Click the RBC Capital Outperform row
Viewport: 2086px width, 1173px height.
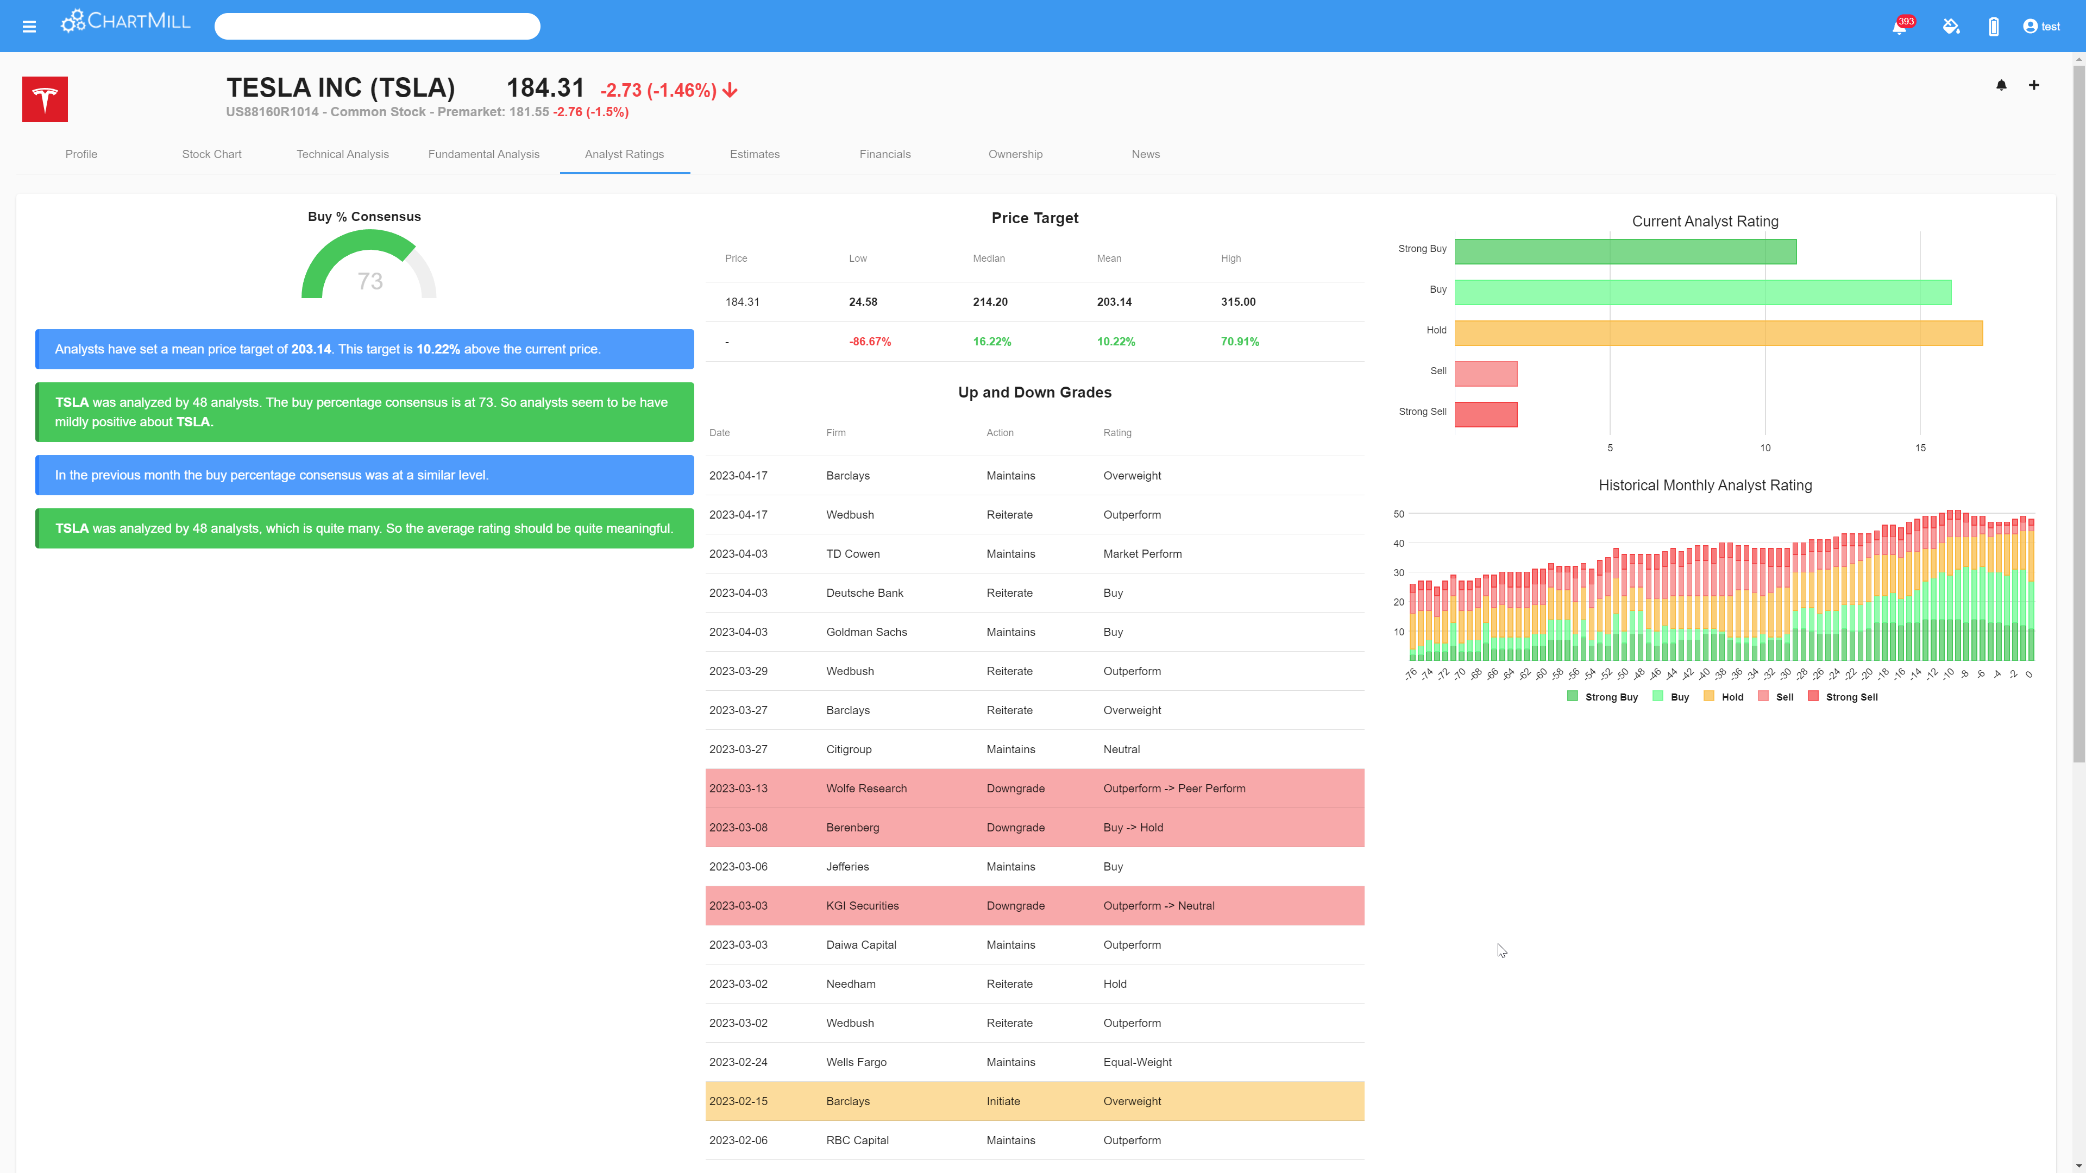1035,1140
